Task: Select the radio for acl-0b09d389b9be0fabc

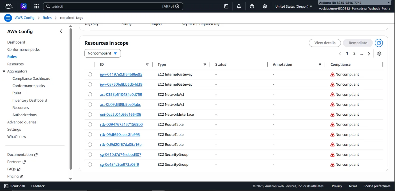Action: [x=90, y=104]
